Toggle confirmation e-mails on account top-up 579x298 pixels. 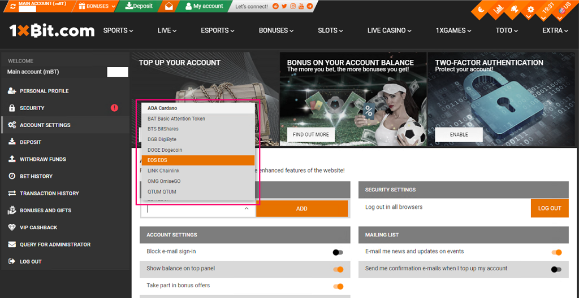[556, 270]
